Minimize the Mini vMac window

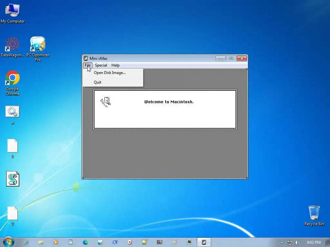pyautogui.click(x=220, y=59)
